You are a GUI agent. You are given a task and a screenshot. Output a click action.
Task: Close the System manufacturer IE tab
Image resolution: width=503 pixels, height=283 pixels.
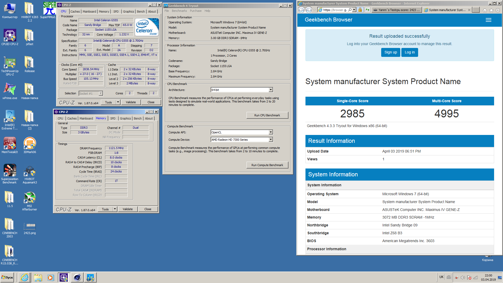pyautogui.click(x=469, y=10)
